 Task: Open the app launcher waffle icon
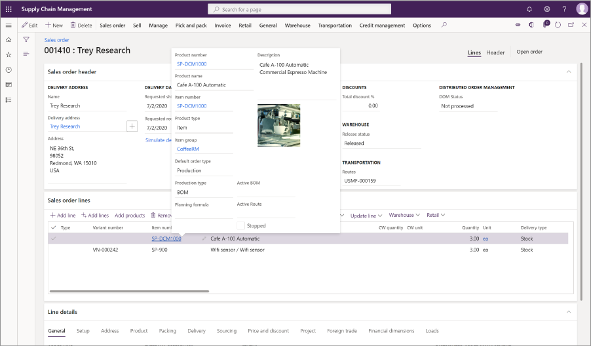pyautogui.click(x=9, y=9)
